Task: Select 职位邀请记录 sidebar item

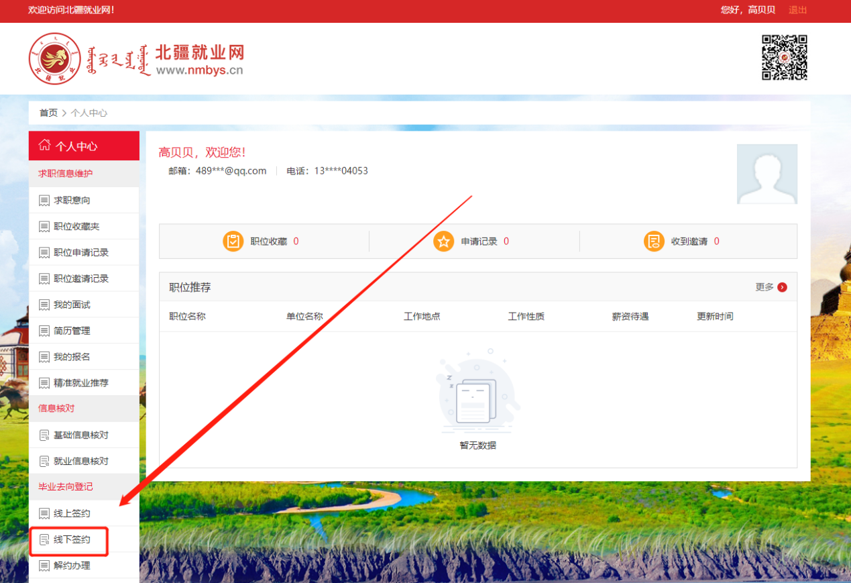Action: [81, 279]
